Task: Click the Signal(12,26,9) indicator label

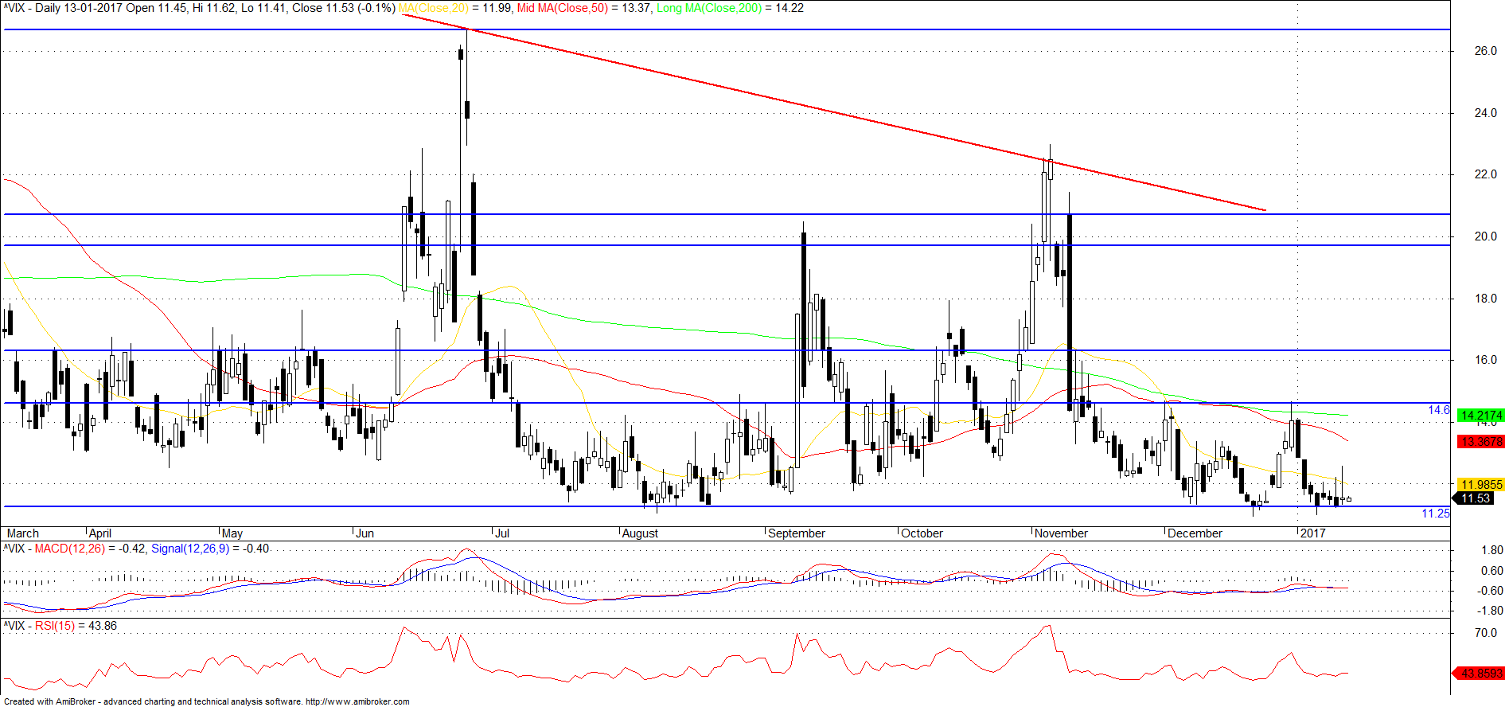Action: [x=190, y=549]
